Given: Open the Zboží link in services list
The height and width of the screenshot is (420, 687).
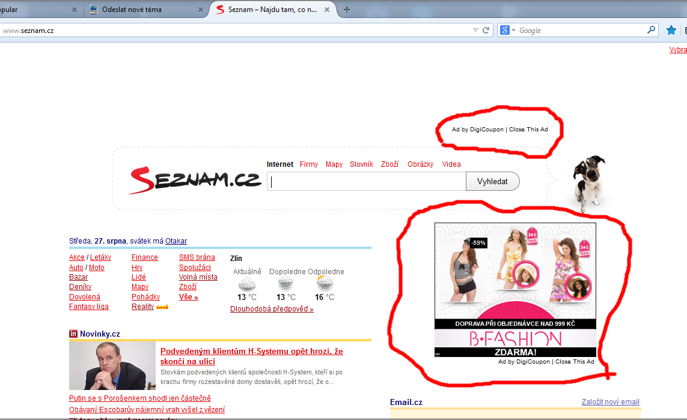Looking at the screenshot, I should tap(188, 287).
